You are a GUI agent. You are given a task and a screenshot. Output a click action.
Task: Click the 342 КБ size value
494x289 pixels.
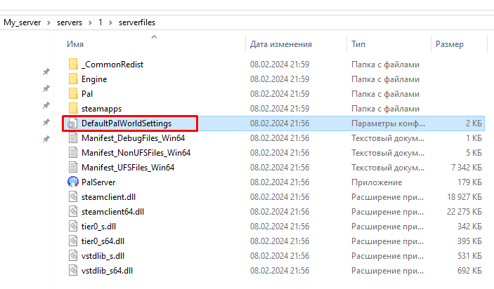tap(469, 227)
